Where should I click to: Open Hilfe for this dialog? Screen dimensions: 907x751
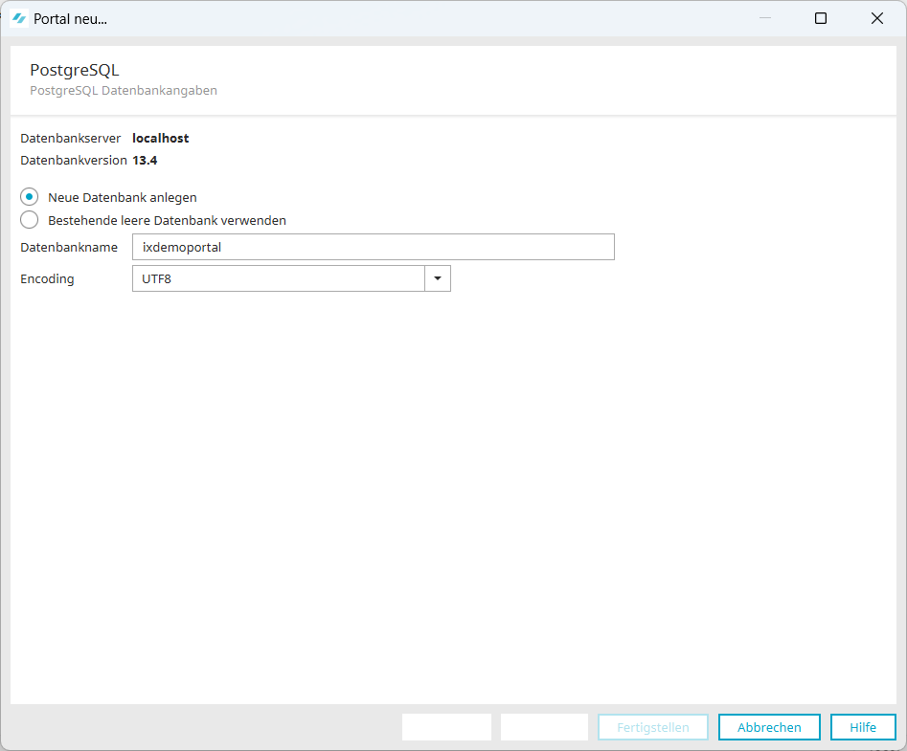[862, 727]
